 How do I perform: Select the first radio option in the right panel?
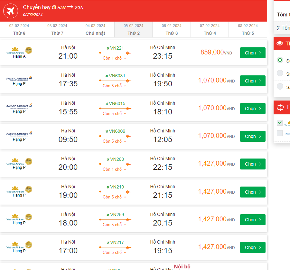coord(280,60)
